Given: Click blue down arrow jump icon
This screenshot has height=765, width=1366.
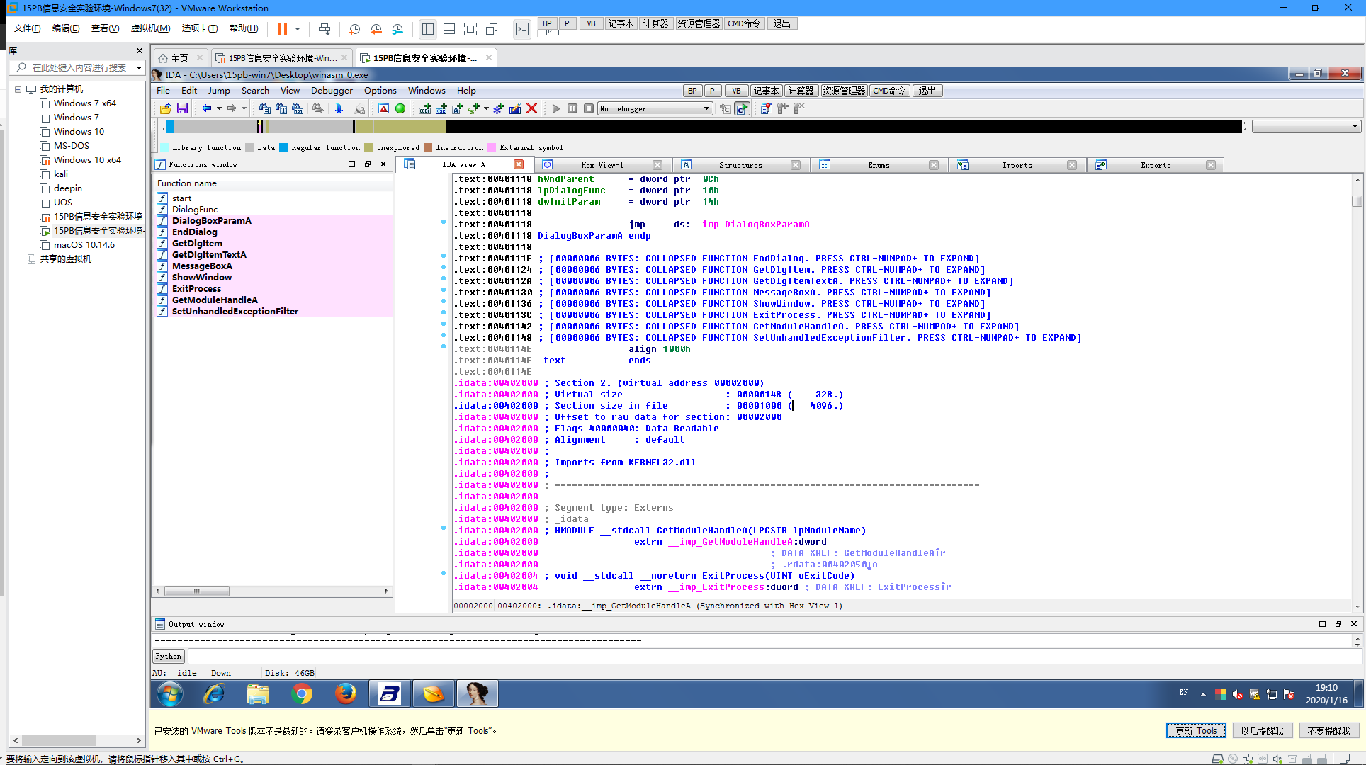Looking at the screenshot, I should [x=339, y=108].
